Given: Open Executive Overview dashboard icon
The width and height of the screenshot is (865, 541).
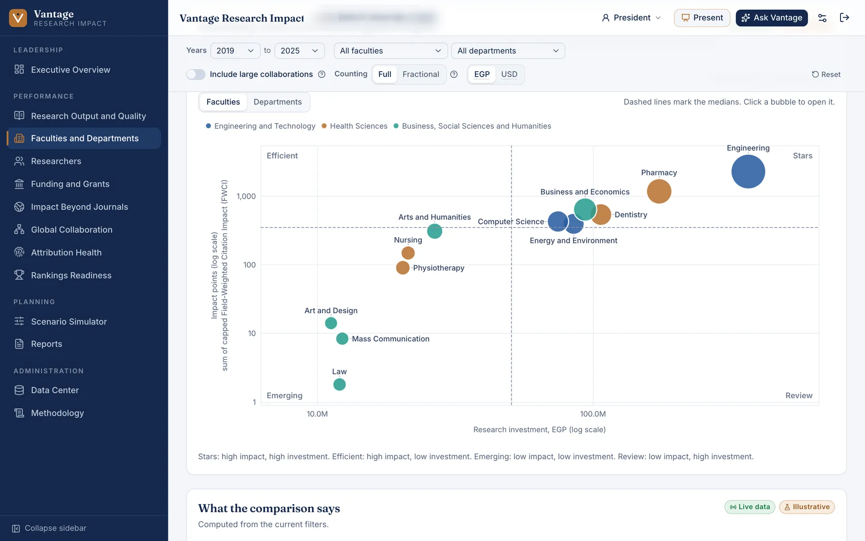Looking at the screenshot, I should click(x=19, y=69).
